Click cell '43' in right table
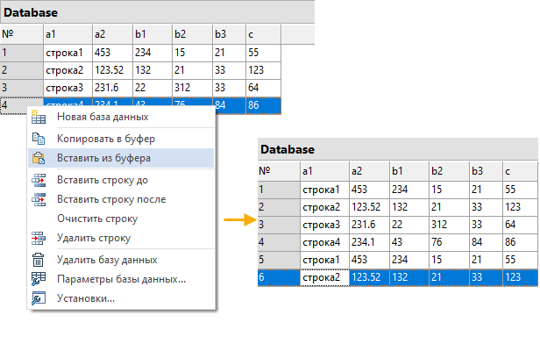 pos(409,242)
